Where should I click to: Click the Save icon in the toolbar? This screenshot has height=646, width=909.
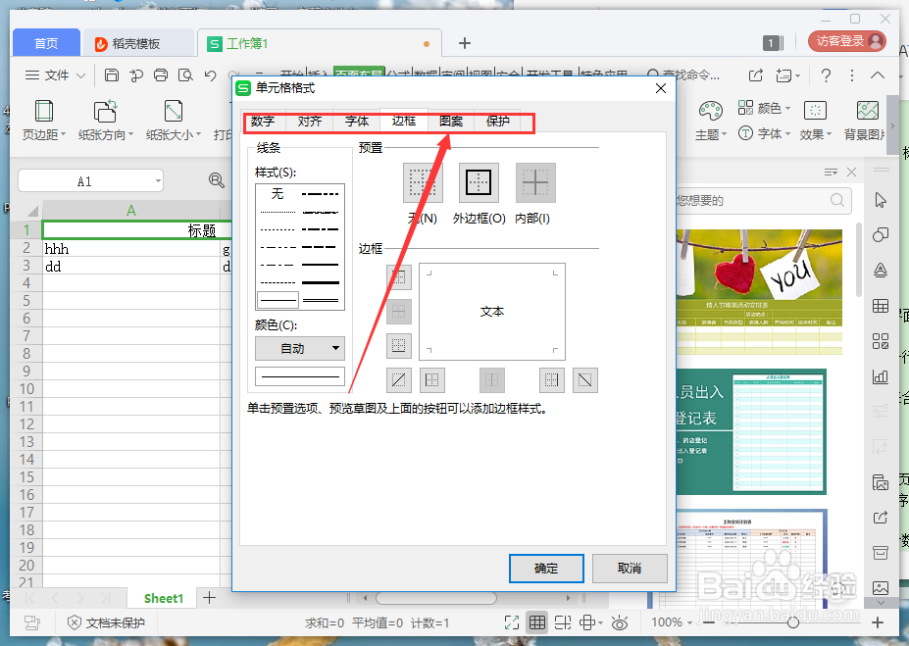point(112,75)
